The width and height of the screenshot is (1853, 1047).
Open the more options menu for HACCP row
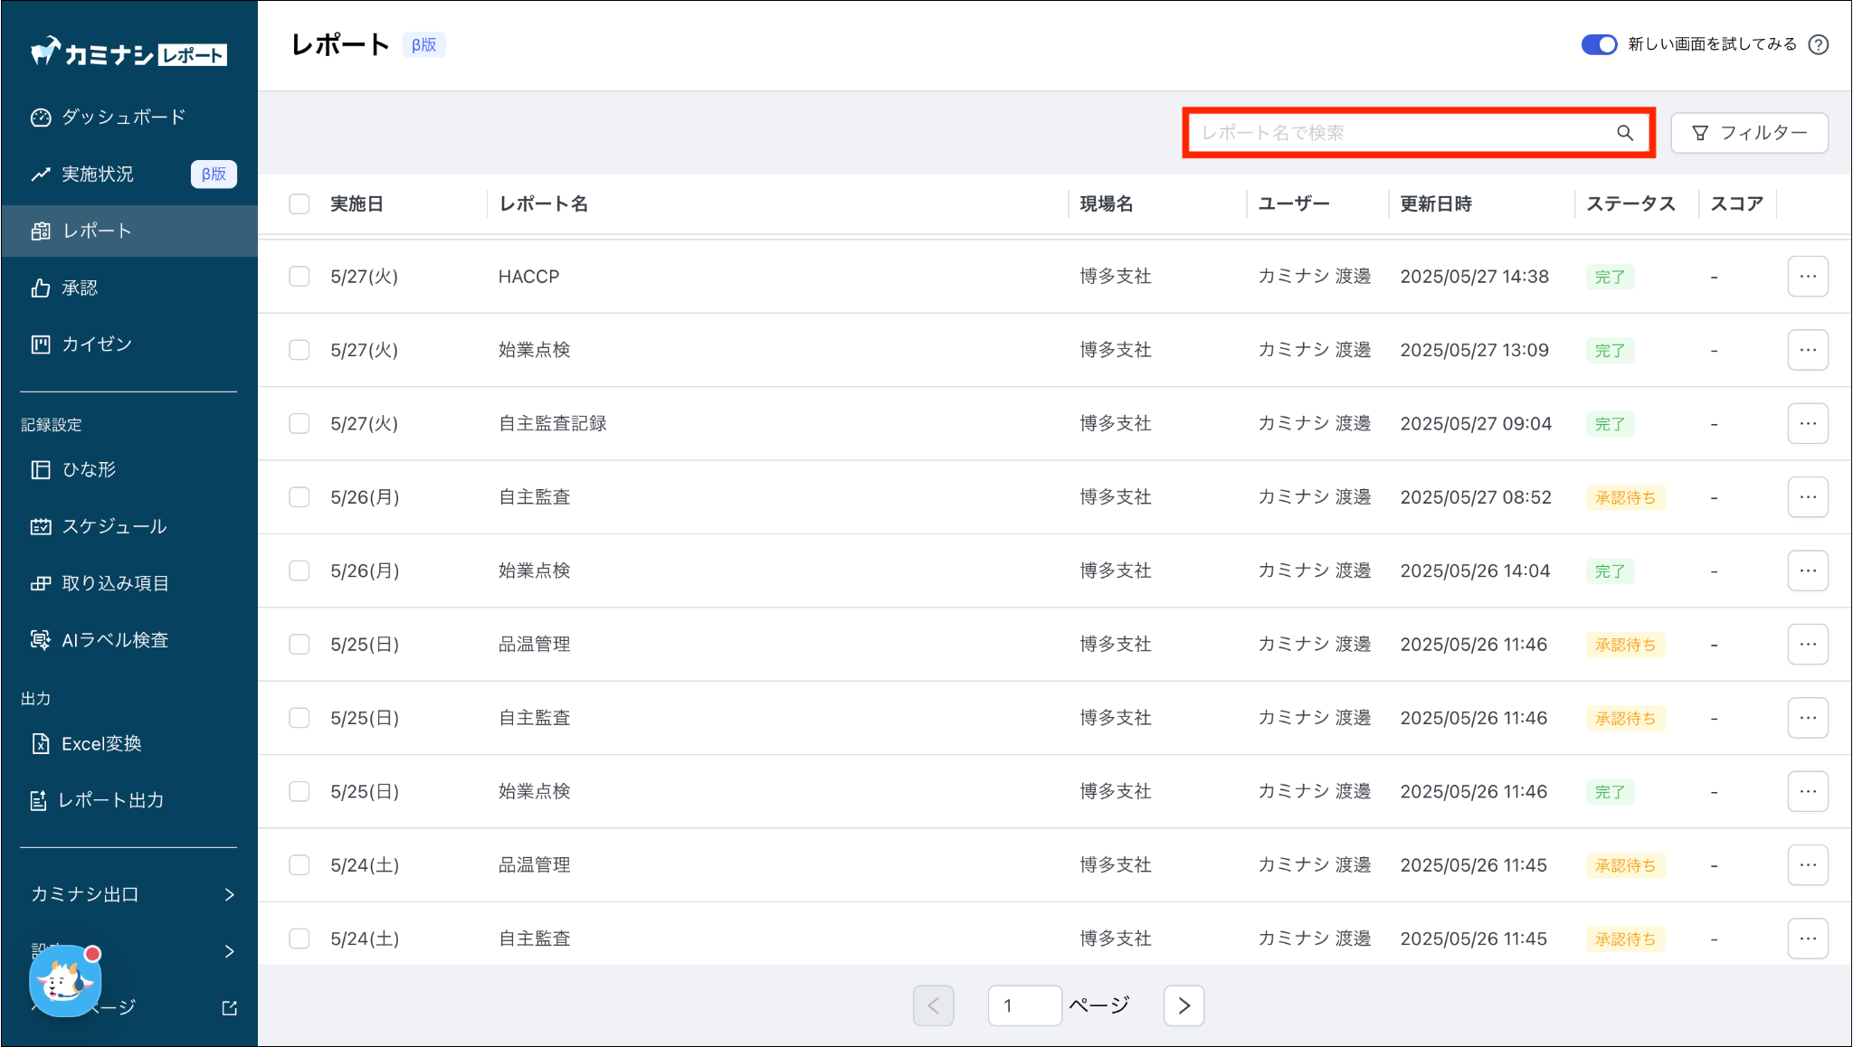pos(1807,277)
